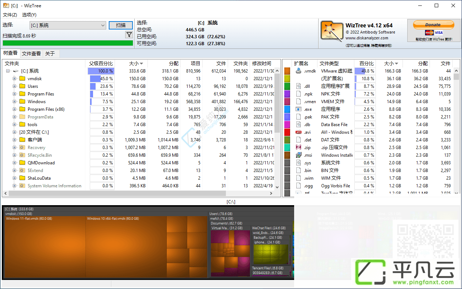Click the ShaLouData folder icon
This screenshot has height=289, width=462.
click(22, 178)
